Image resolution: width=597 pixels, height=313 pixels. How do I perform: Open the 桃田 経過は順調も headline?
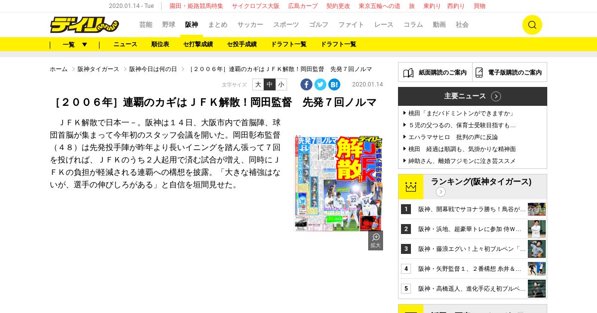[462, 149]
